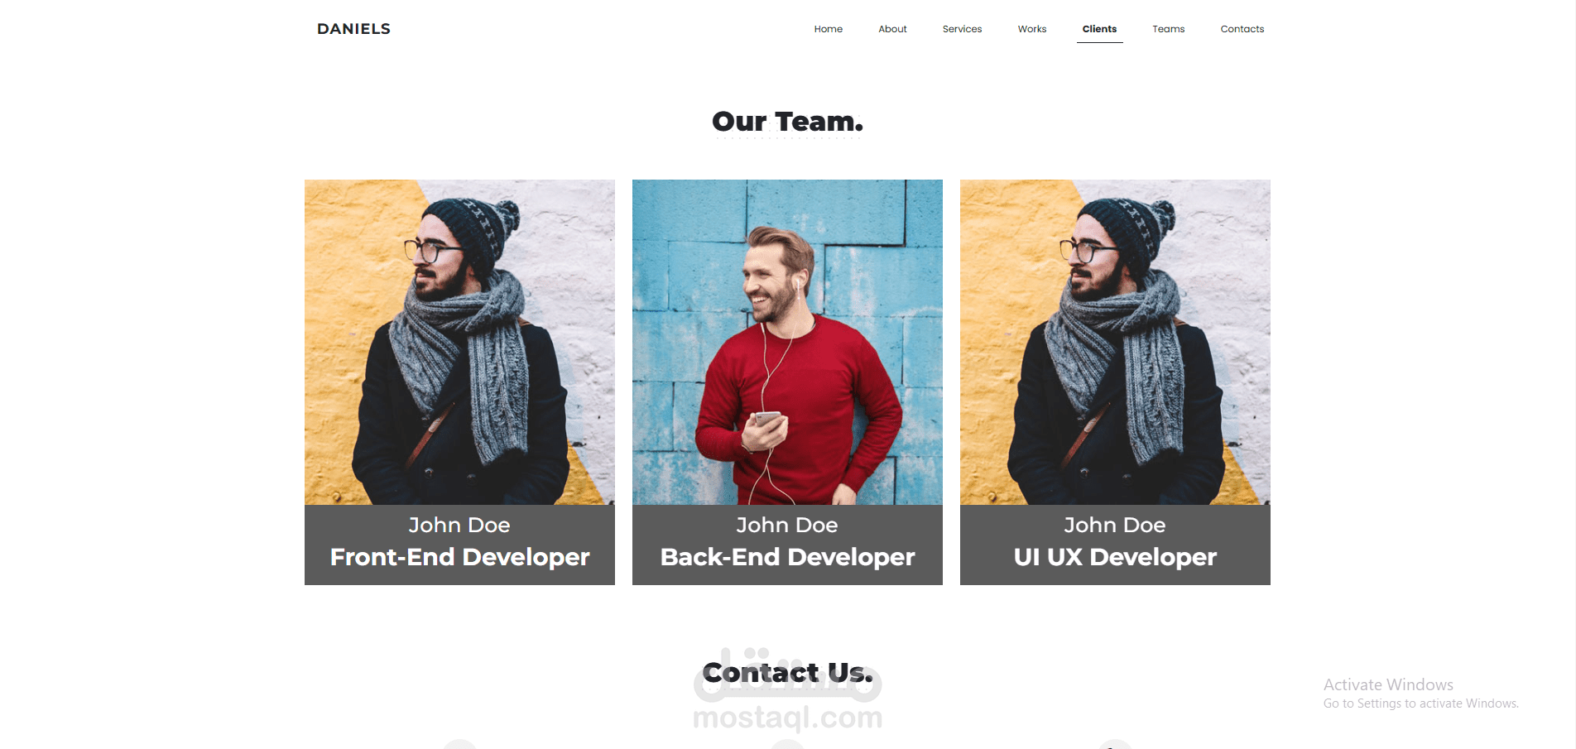Click John Doe name above Front-End Developer
Image resolution: width=1576 pixels, height=749 pixels.
[459, 525]
